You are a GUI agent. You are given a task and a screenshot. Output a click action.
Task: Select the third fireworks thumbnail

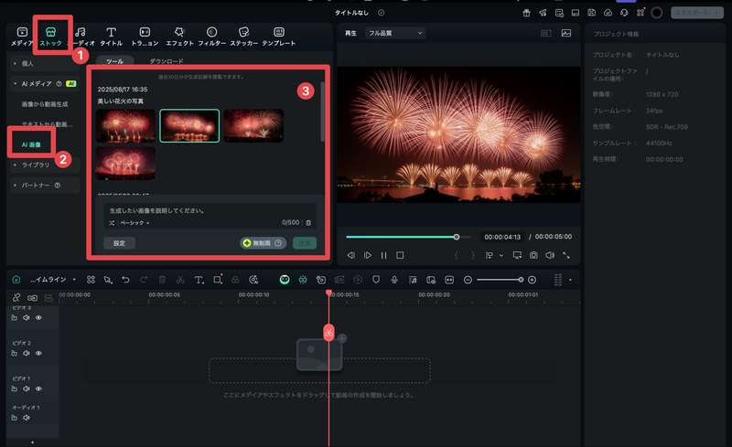click(253, 125)
